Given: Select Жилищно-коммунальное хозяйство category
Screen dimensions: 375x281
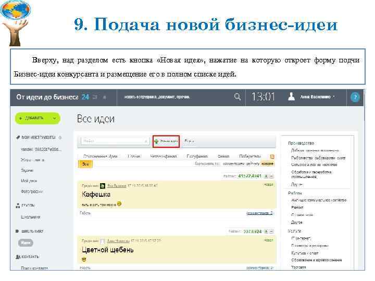Looking at the screenshot, I should coord(319,200).
